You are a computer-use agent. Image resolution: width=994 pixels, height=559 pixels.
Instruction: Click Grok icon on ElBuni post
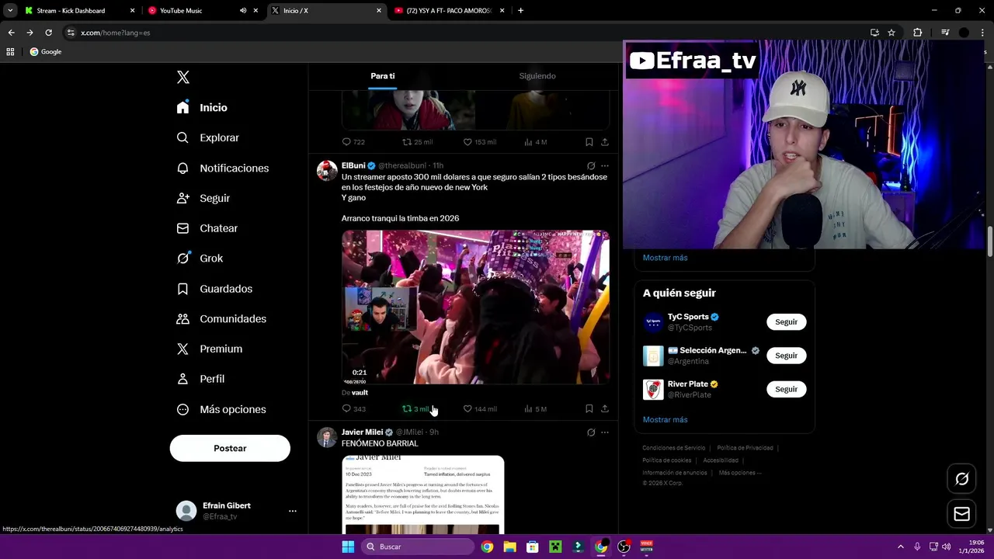point(591,165)
